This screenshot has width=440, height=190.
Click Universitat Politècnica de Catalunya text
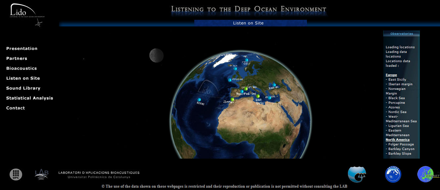99,177
